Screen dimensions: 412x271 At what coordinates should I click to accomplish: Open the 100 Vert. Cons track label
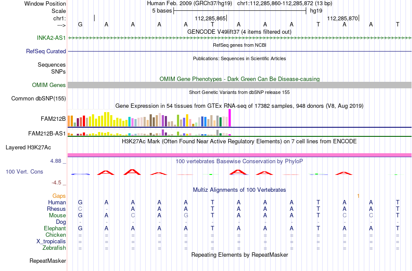pyautogui.click(x=24, y=171)
